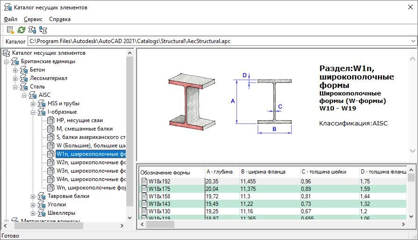Click the Лесоматериал catalog icon
The image size is (418, 240).
point(24,79)
